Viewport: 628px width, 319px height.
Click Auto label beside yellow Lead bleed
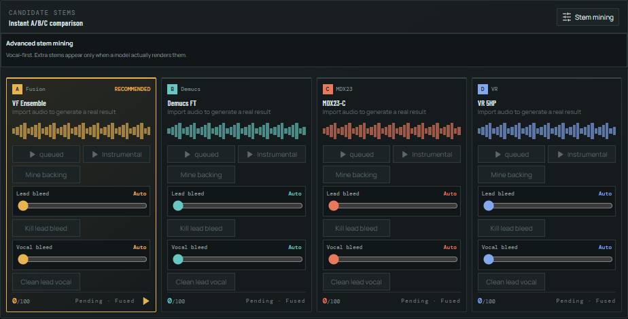140,193
